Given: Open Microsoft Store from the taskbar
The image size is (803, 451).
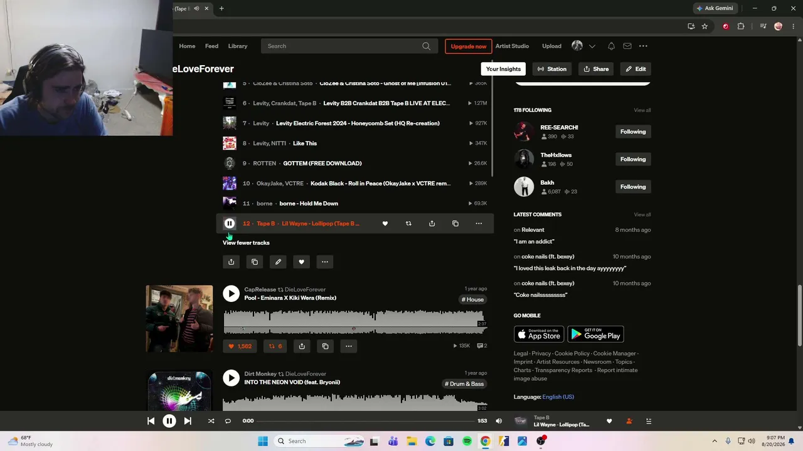Looking at the screenshot, I should pyautogui.click(x=449, y=442).
